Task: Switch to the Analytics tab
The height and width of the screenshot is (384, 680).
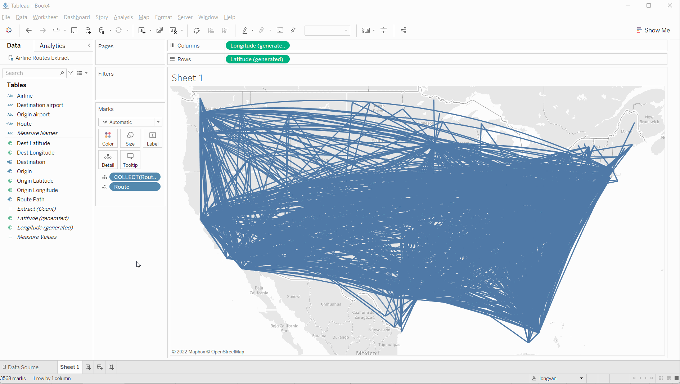Action: click(53, 46)
